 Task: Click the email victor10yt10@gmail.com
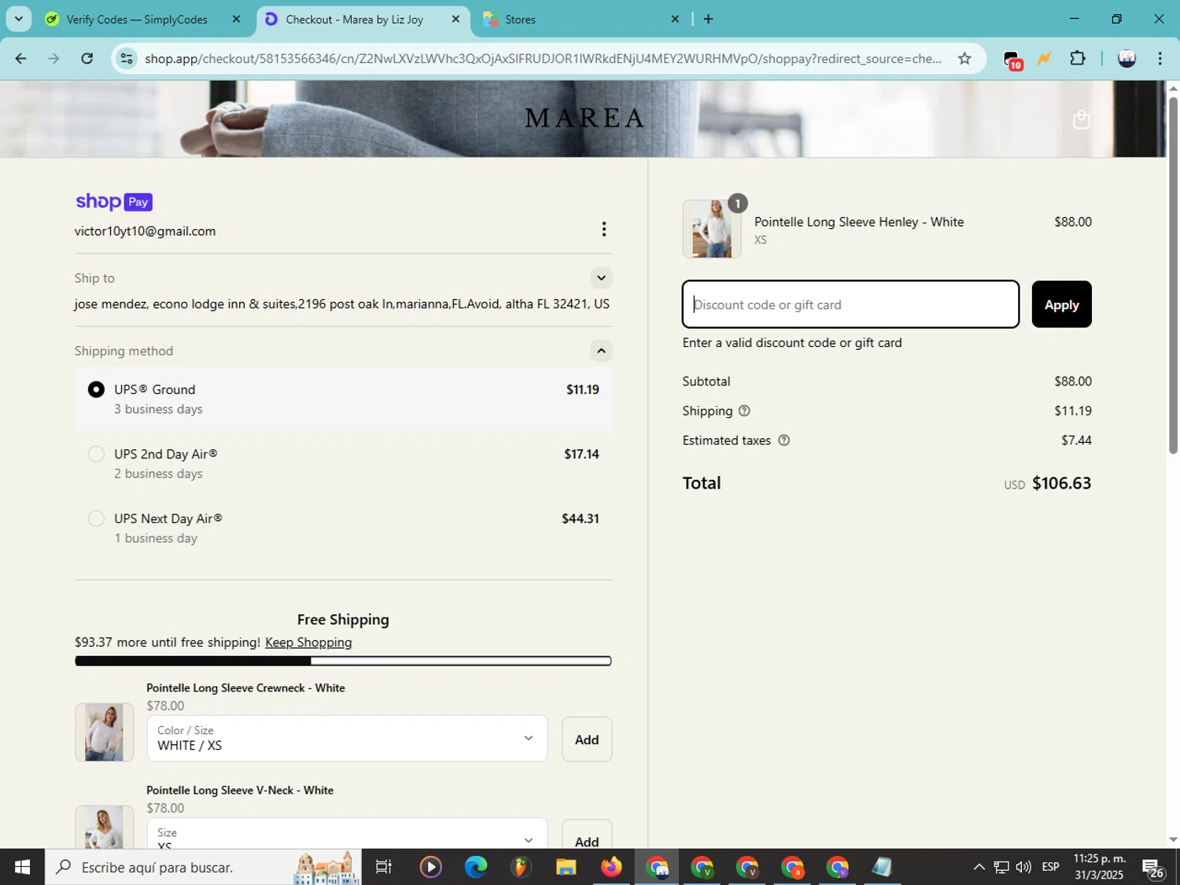tap(145, 231)
